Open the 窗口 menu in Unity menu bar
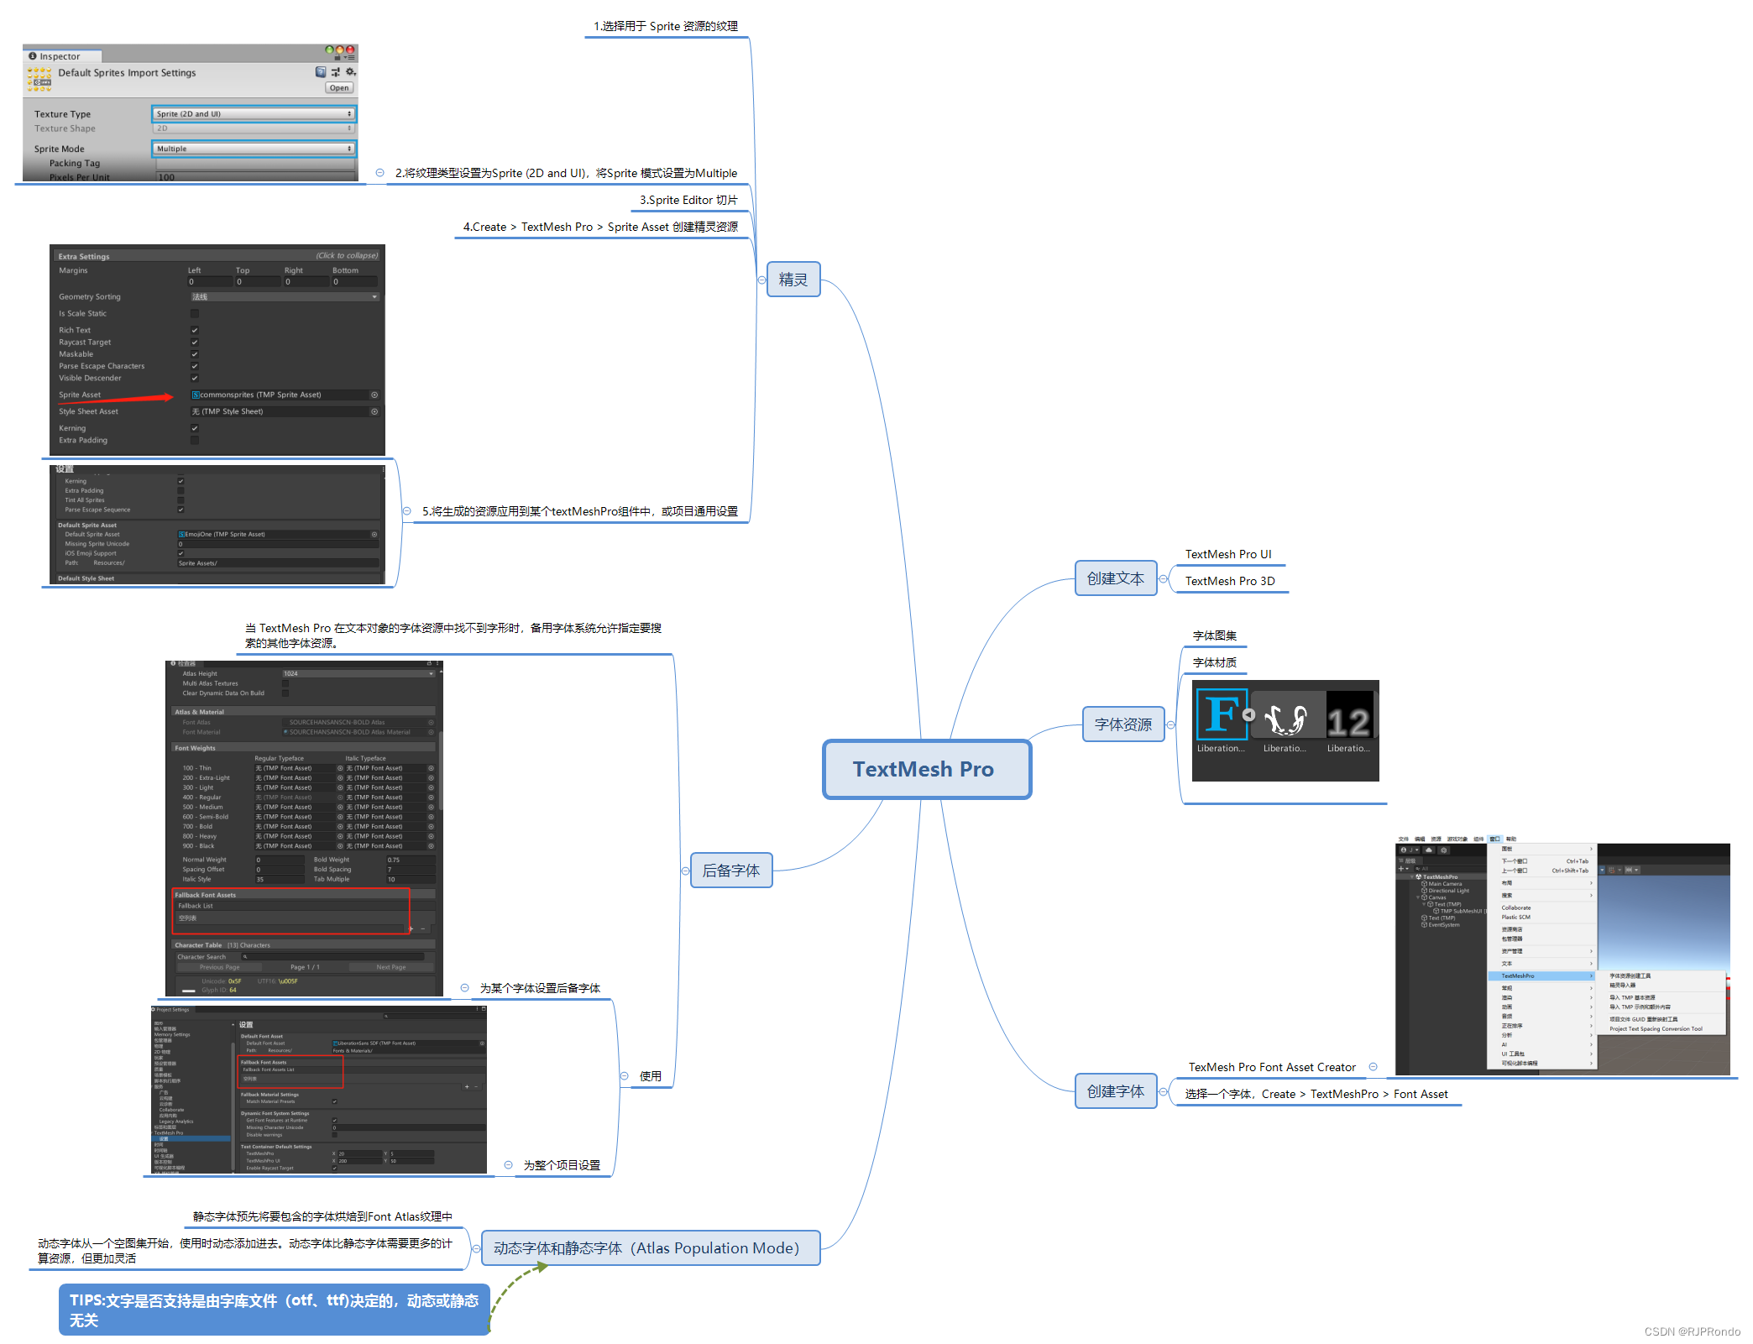 1494,839
